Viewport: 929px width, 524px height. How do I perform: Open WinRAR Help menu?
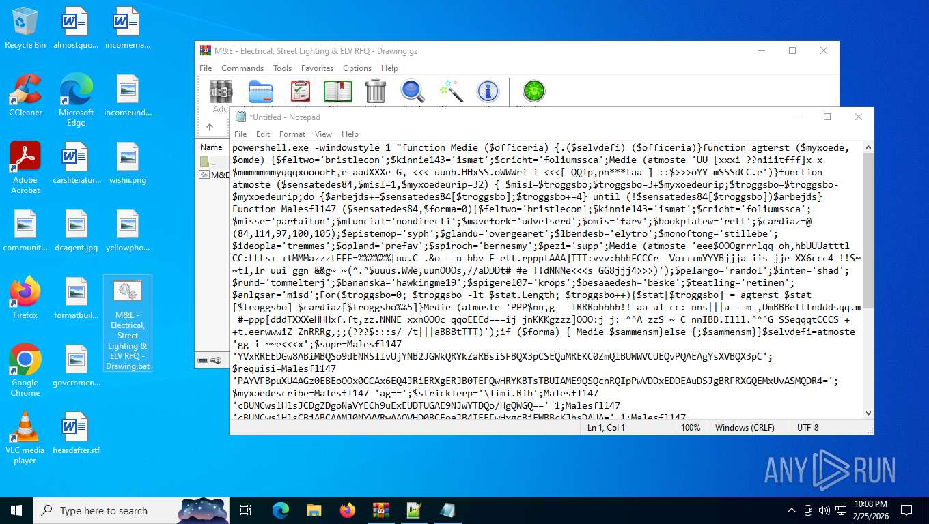tap(389, 68)
